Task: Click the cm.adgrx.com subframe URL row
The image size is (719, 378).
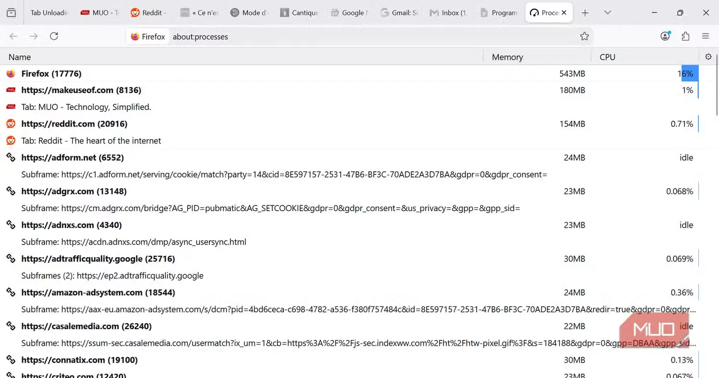Action: point(349,208)
